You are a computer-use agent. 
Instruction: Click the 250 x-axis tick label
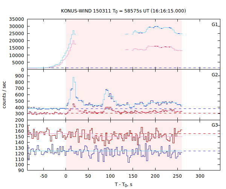[177, 176]
